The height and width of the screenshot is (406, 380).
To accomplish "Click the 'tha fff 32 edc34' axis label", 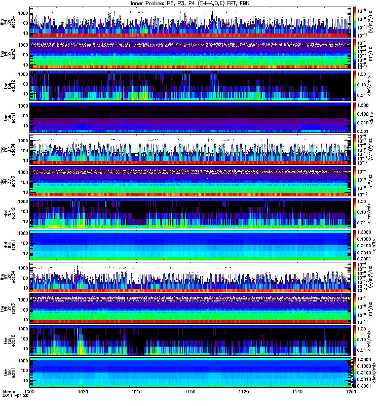I will [8, 22].
